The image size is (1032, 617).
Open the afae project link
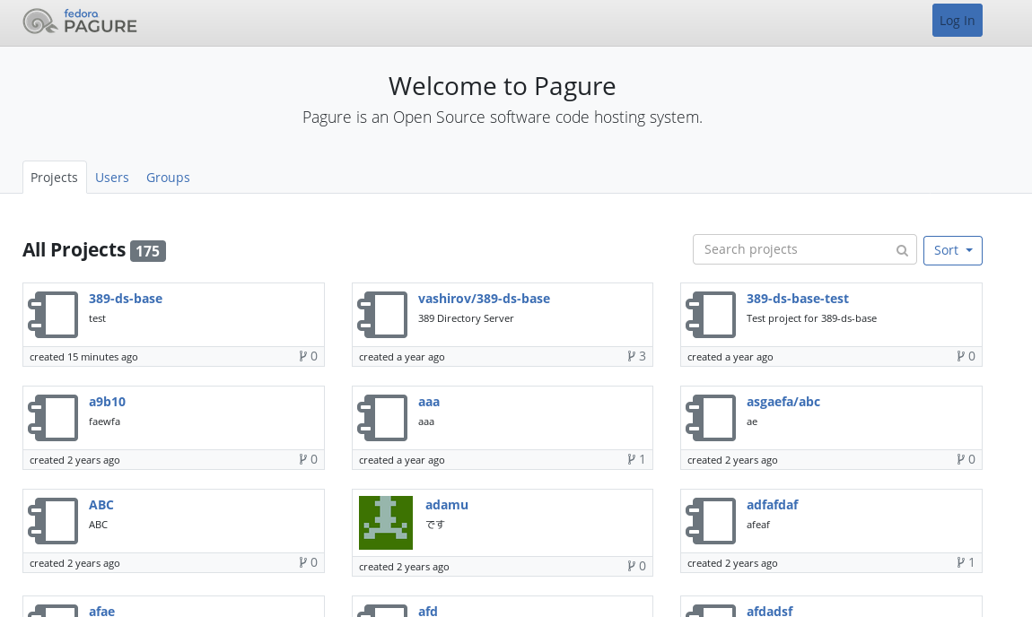click(102, 611)
